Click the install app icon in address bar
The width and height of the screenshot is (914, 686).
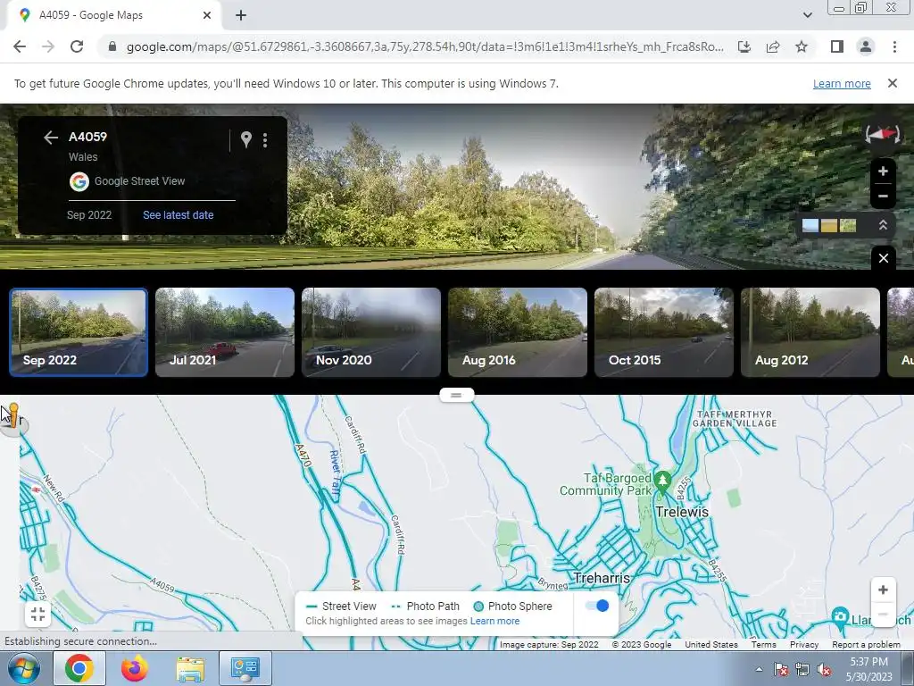(x=744, y=46)
